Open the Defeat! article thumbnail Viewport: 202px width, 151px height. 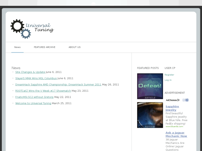[x=150, y=86]
